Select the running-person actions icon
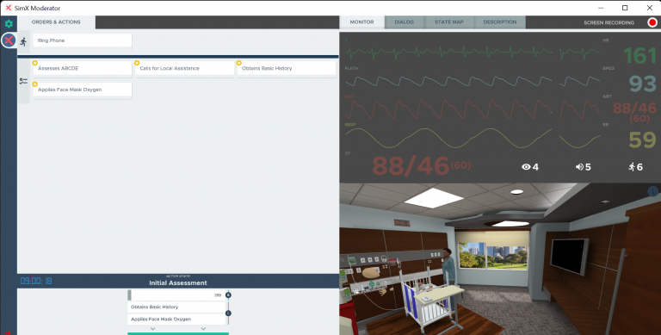 pos(23,41)
